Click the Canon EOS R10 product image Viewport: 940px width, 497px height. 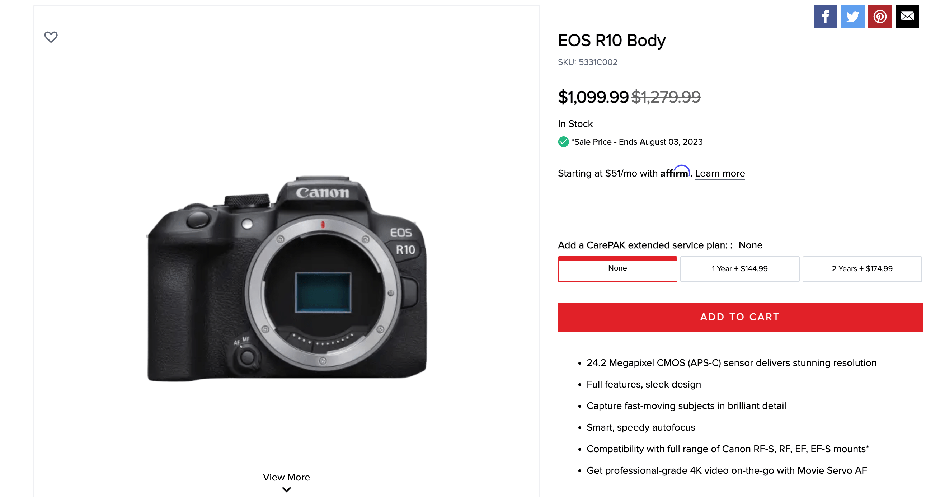(x=287, y=279)
